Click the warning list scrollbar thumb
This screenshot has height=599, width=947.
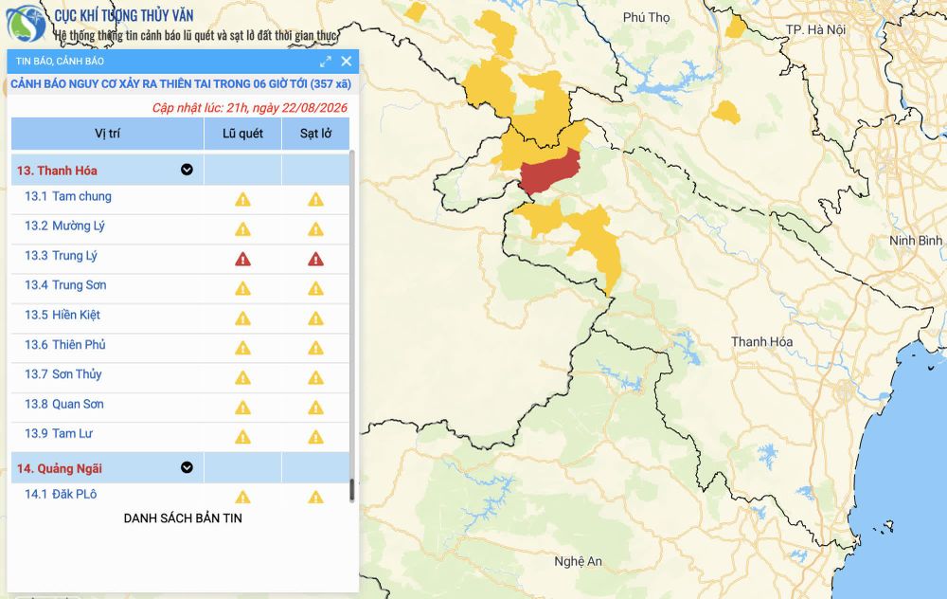coord(352,490)
